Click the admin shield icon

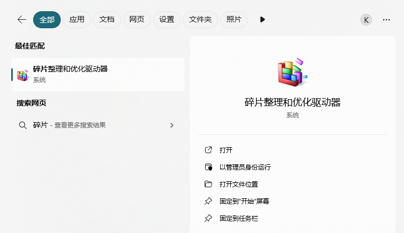(x=208, y=167)
